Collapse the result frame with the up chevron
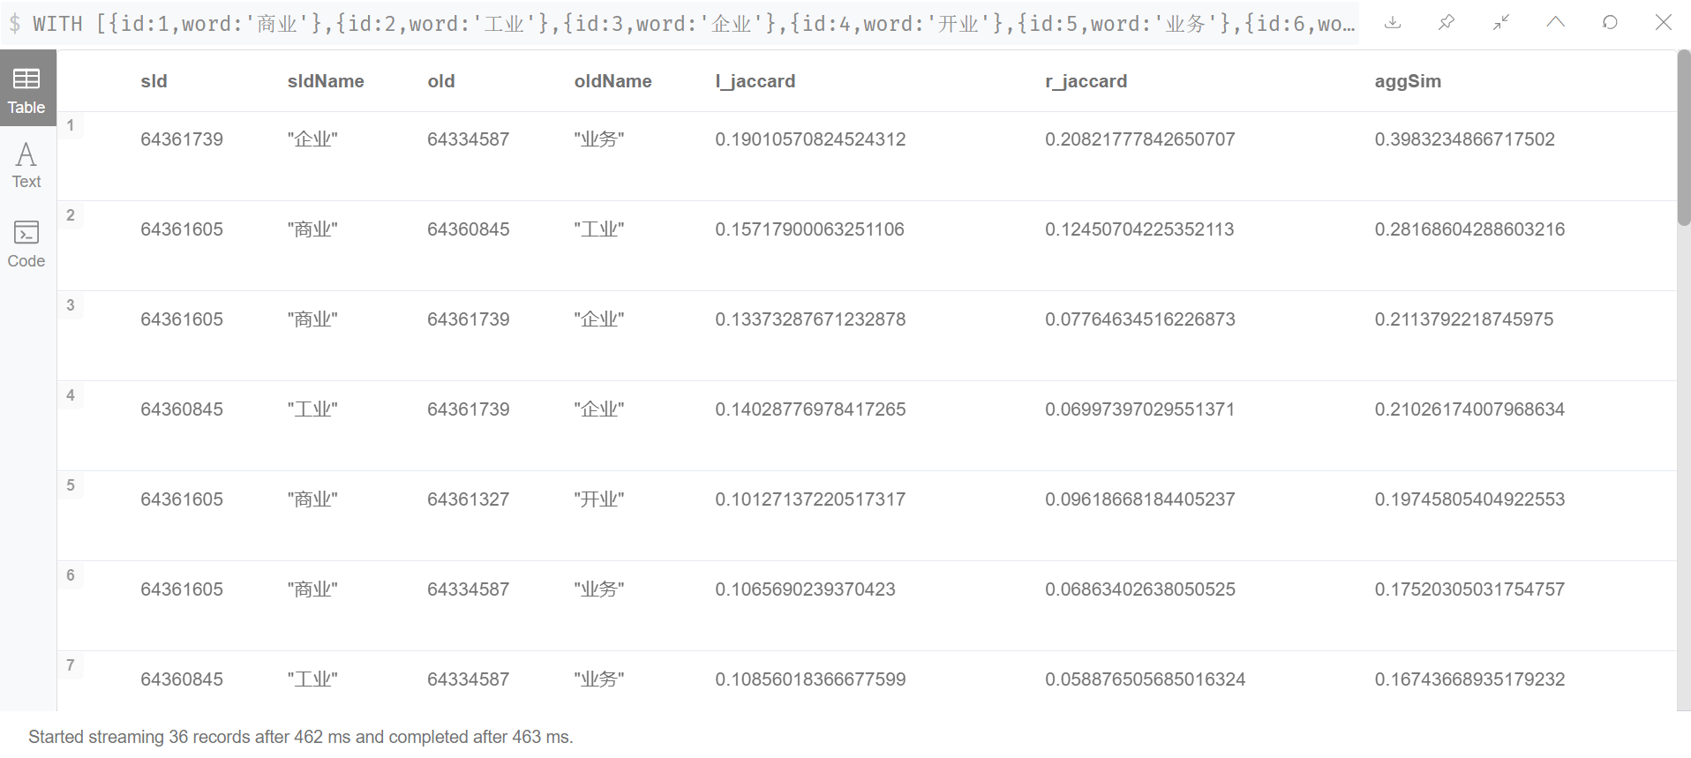This screenshot has width=1691, height=758. 1556,22
